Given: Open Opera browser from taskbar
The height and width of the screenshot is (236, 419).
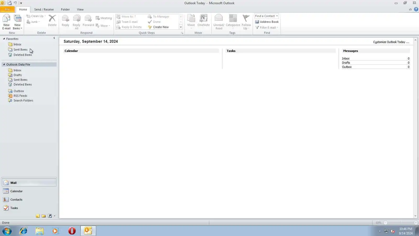Looking at the screenshot, I should coord(72,231).
